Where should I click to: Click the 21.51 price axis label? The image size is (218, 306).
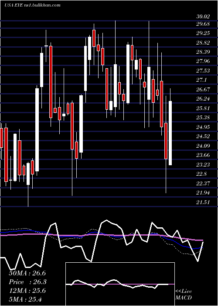[203, 202]
